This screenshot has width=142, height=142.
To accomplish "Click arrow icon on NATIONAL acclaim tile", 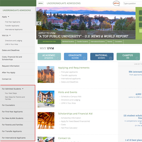I will pyautogui.click(x=111, y=58).
